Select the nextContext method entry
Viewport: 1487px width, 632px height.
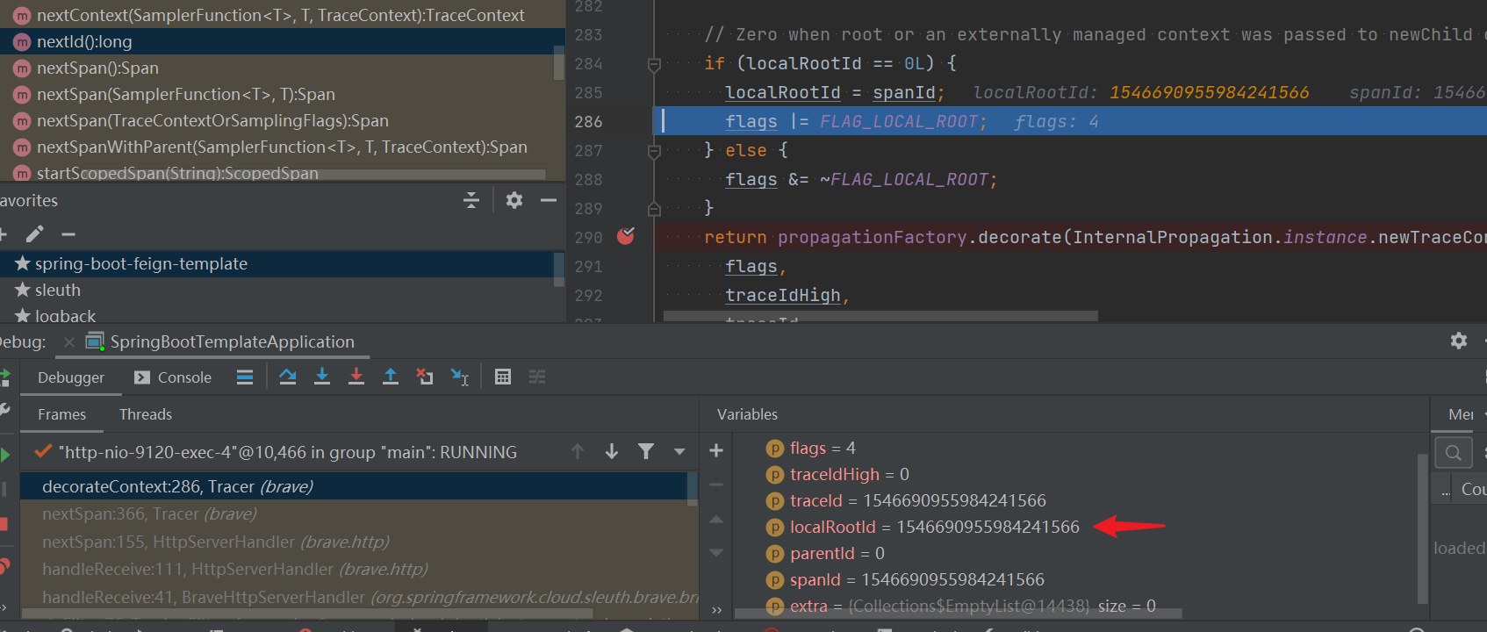283,15
